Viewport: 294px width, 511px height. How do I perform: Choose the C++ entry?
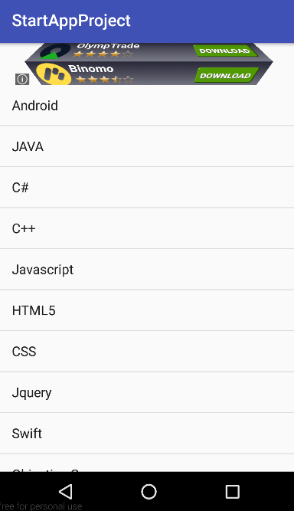[x=147, y=228]
